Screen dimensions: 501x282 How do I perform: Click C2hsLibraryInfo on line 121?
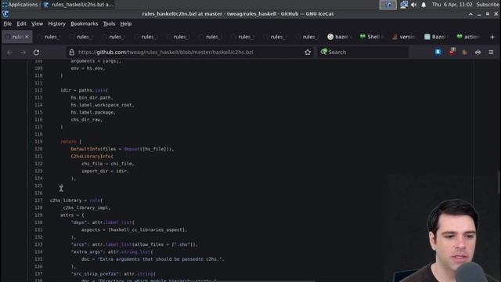pos(91,157)
